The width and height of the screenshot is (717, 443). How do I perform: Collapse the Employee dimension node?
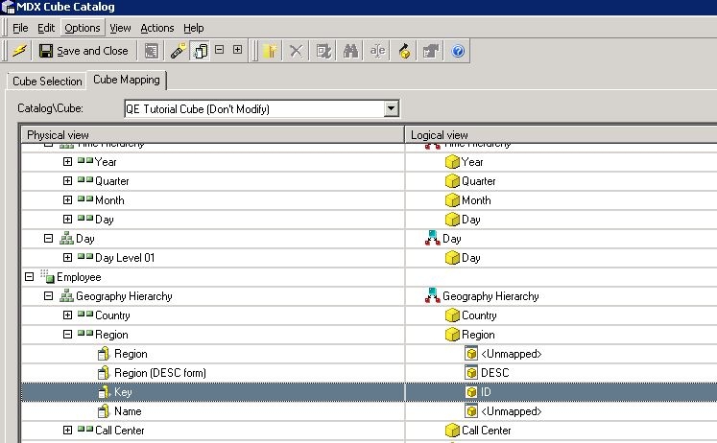[x=30, y=277]
